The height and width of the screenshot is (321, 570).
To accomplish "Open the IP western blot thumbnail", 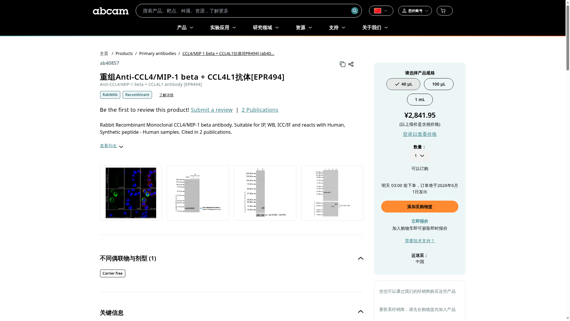I will (198, 193).
